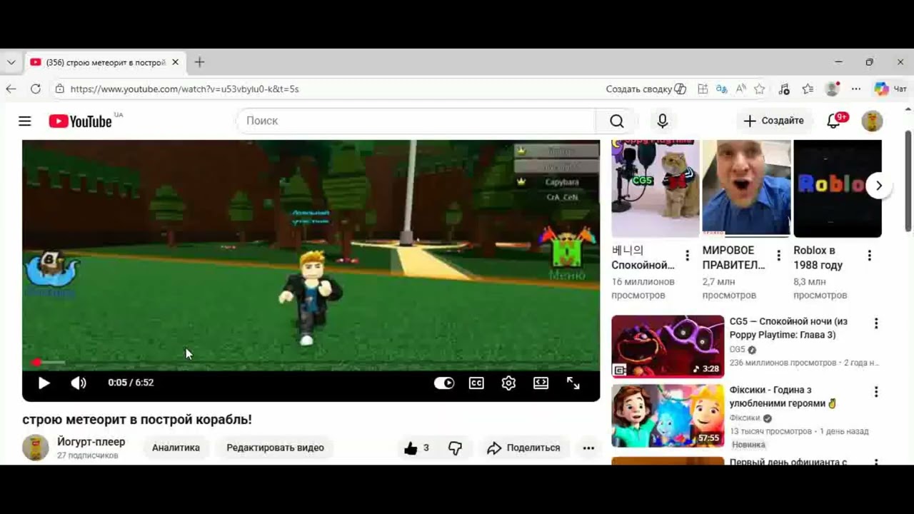
Task: Open Copilot Чат button
Action: tap(890, 89)
